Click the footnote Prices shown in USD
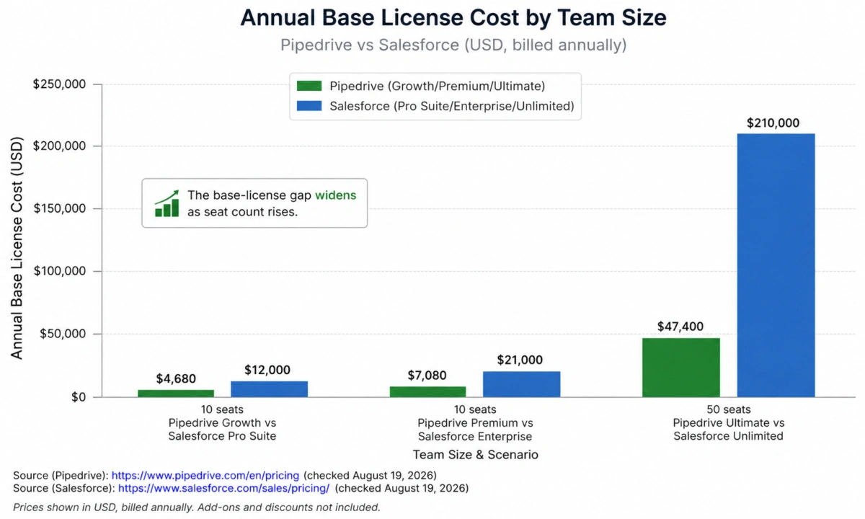865x519 pixels. pos(196,507)
